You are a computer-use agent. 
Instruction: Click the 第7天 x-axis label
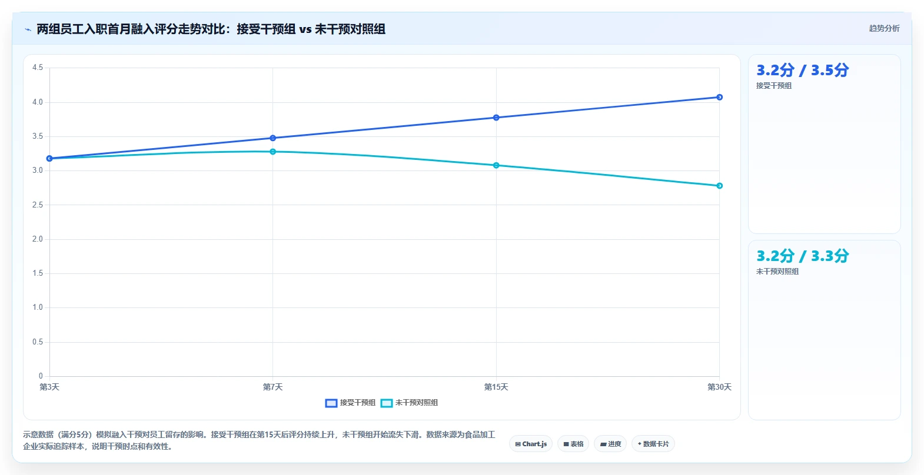[x=272, y=387]
